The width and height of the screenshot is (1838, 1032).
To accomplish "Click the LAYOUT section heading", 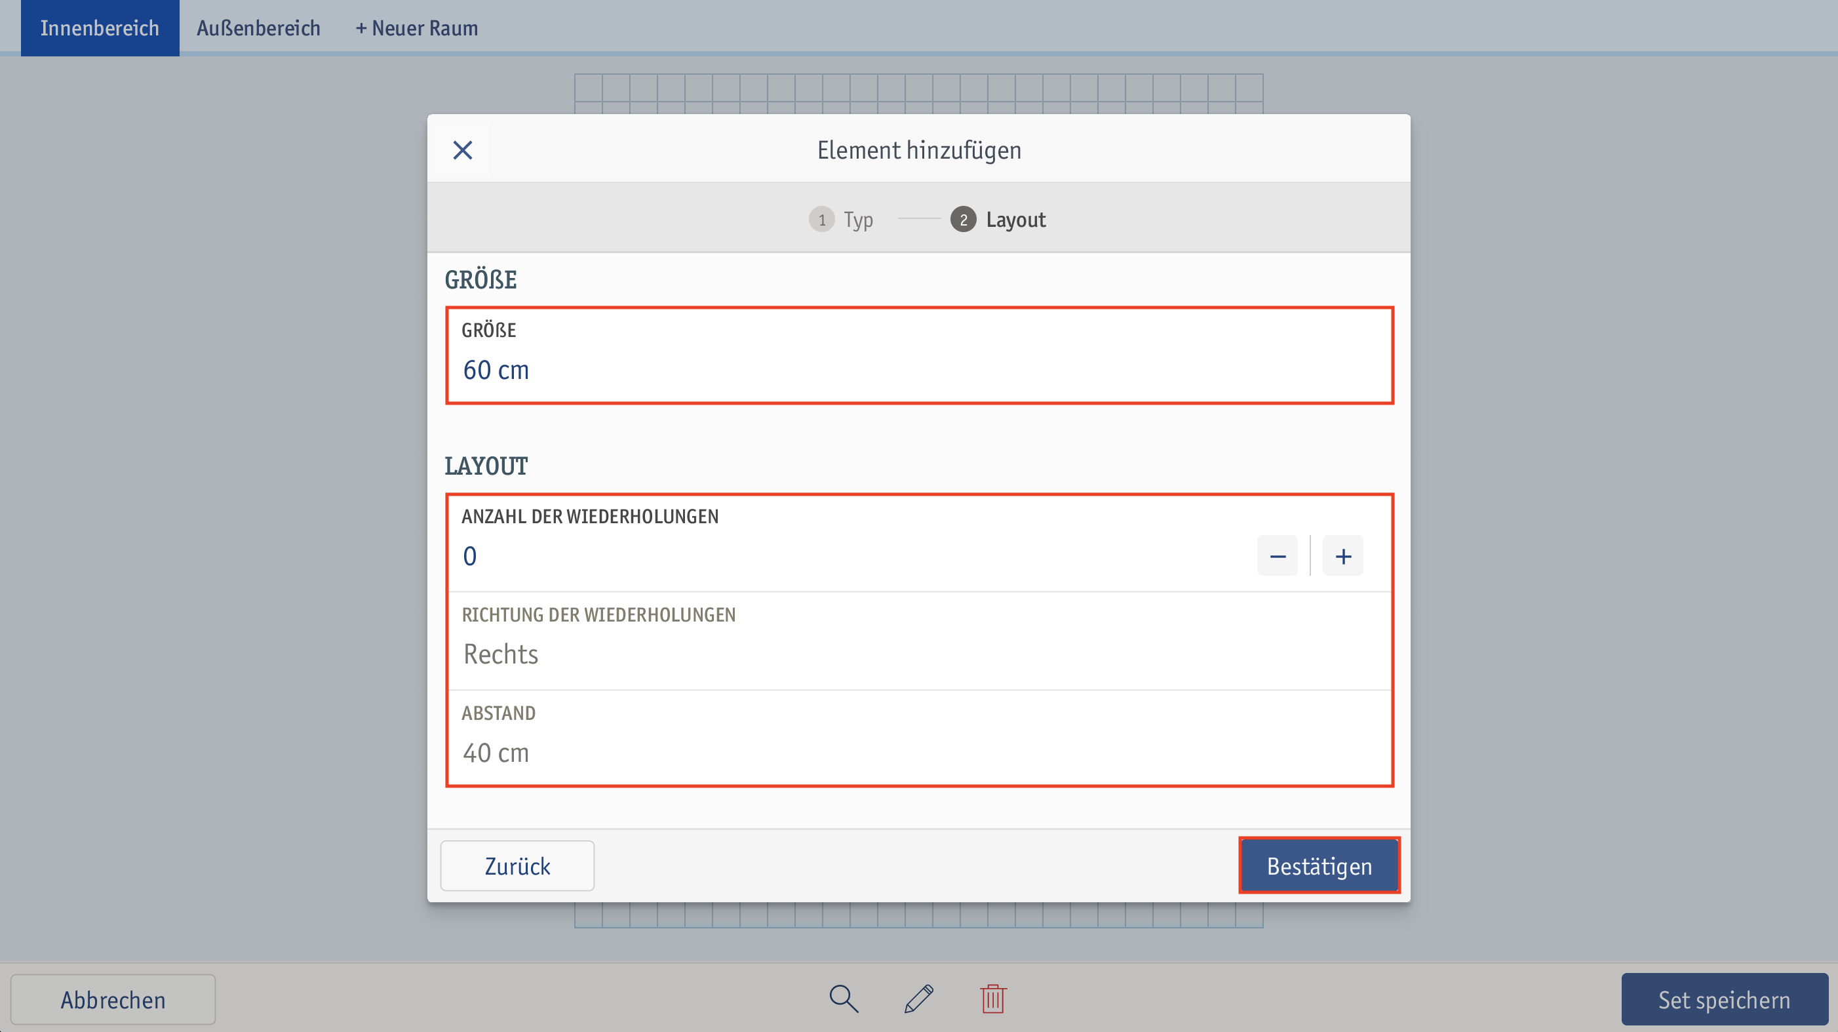I will (486, 466).
